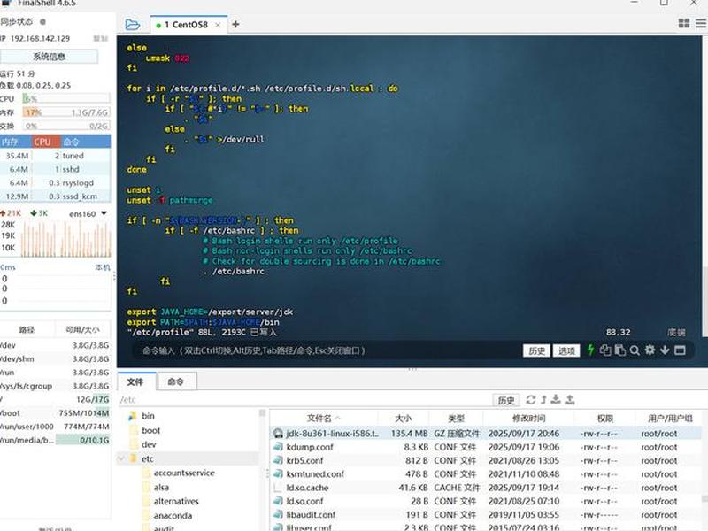Go to parent directory arrow icon

[x=543, y=400]
